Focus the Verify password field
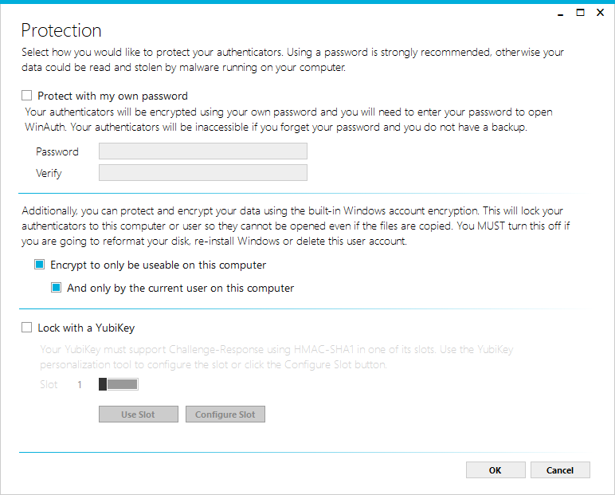The width and height of the screenshot is (615, 495). [x=202, y=173]
